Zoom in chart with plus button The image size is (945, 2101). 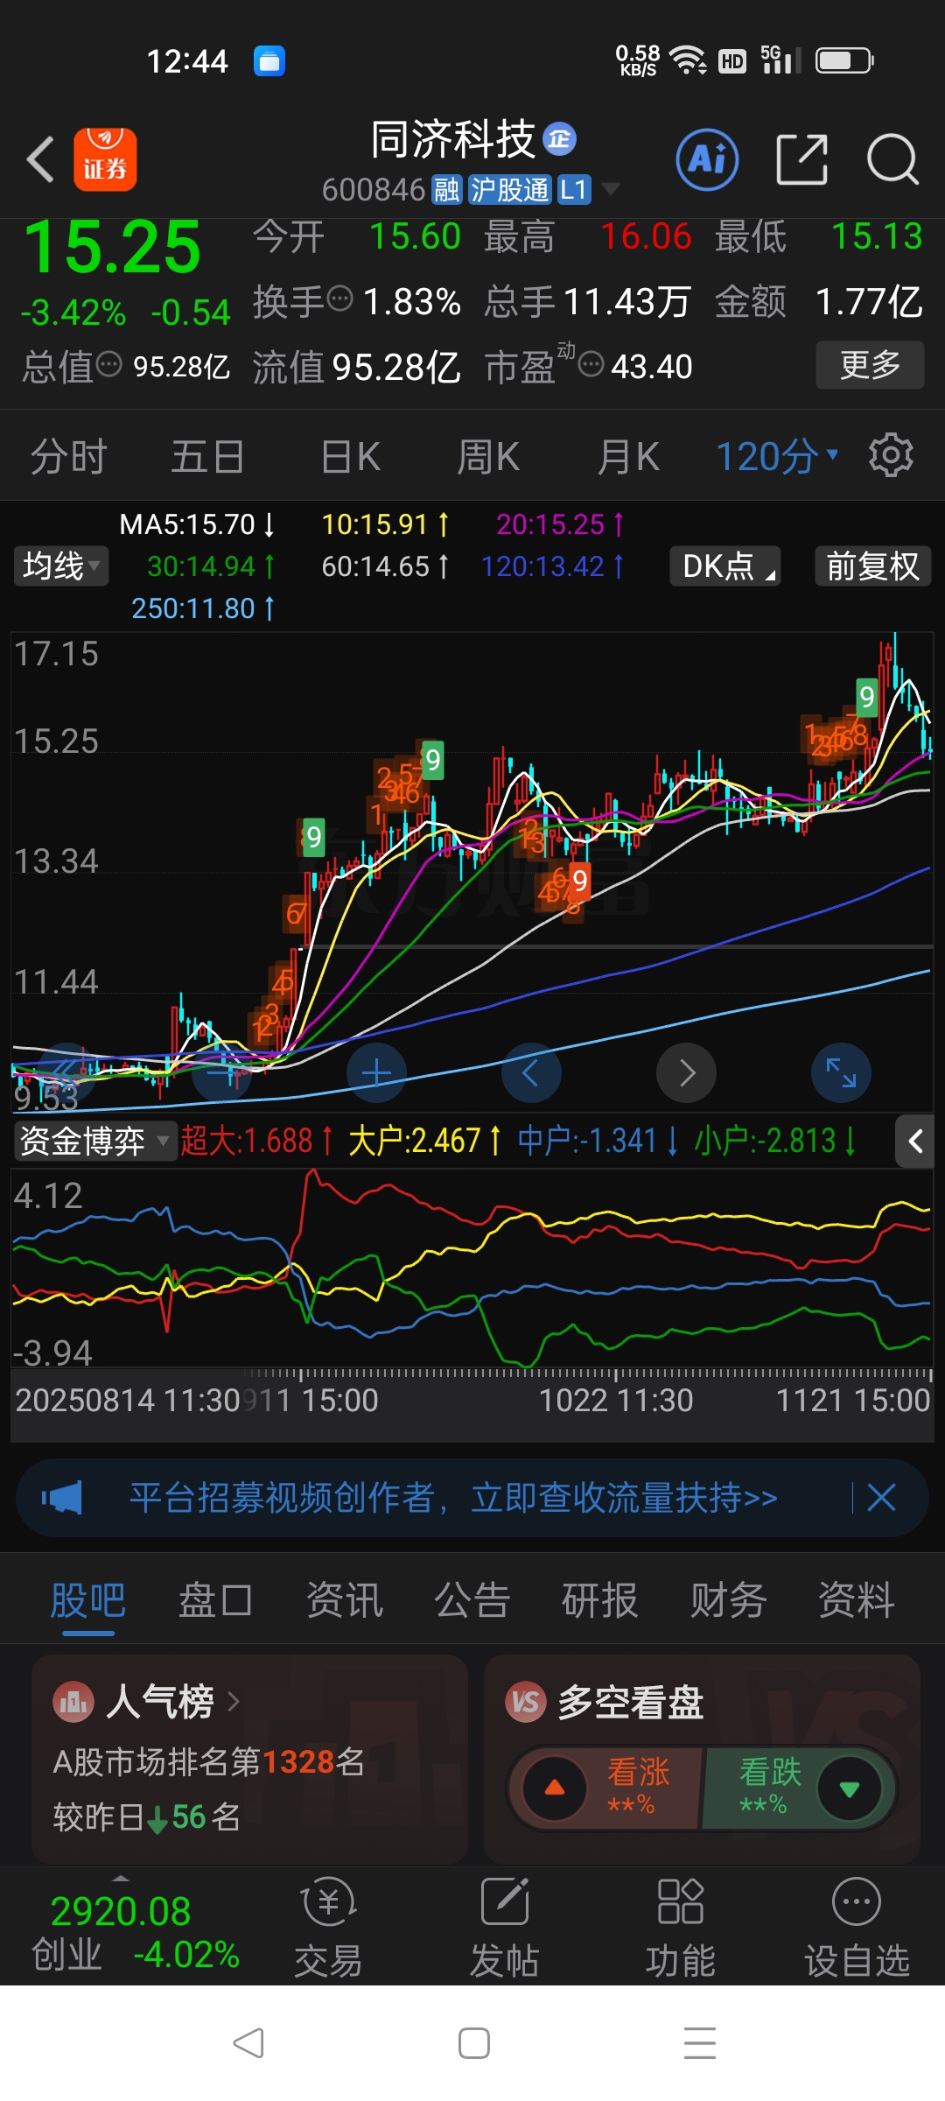(376, 1072)
